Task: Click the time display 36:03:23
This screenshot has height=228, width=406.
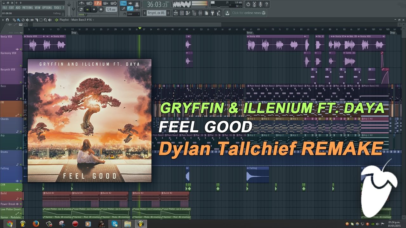Action: (156, 4)
